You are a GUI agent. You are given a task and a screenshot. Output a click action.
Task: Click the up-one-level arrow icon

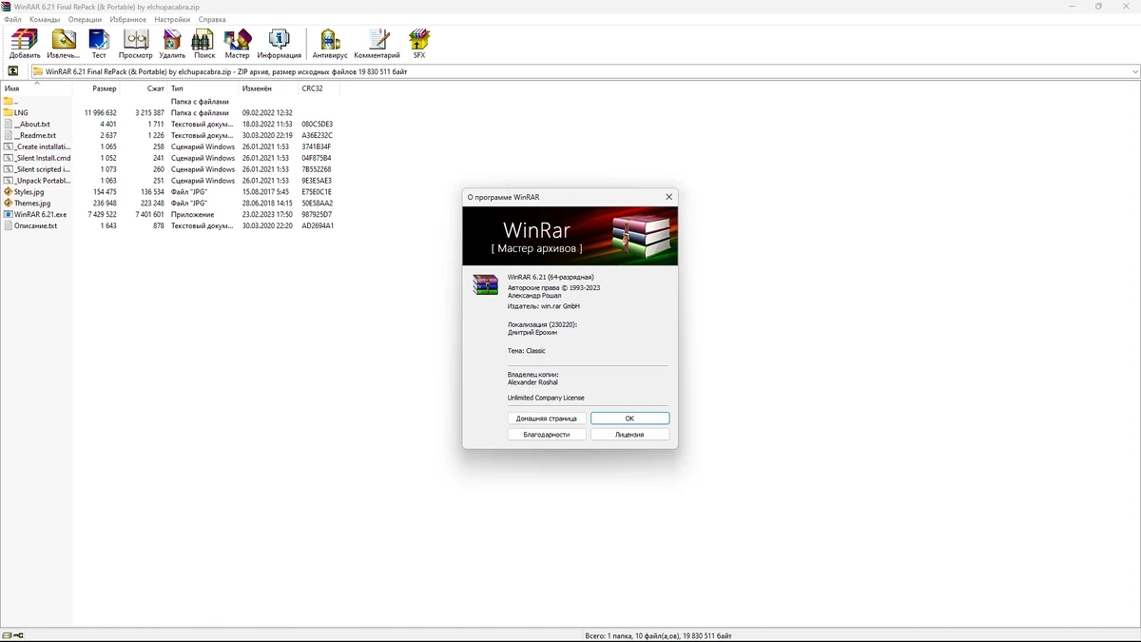point(13,71)
